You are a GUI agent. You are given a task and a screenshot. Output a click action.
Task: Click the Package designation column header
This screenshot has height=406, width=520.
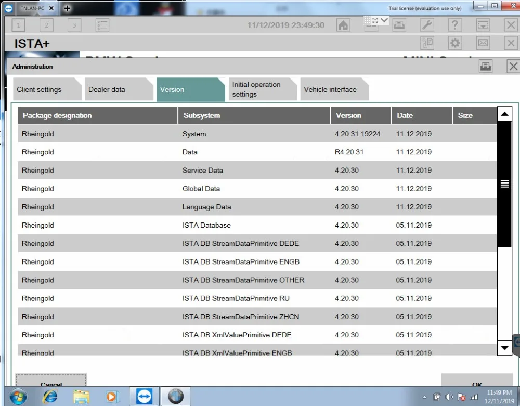[x=98, y=115]
